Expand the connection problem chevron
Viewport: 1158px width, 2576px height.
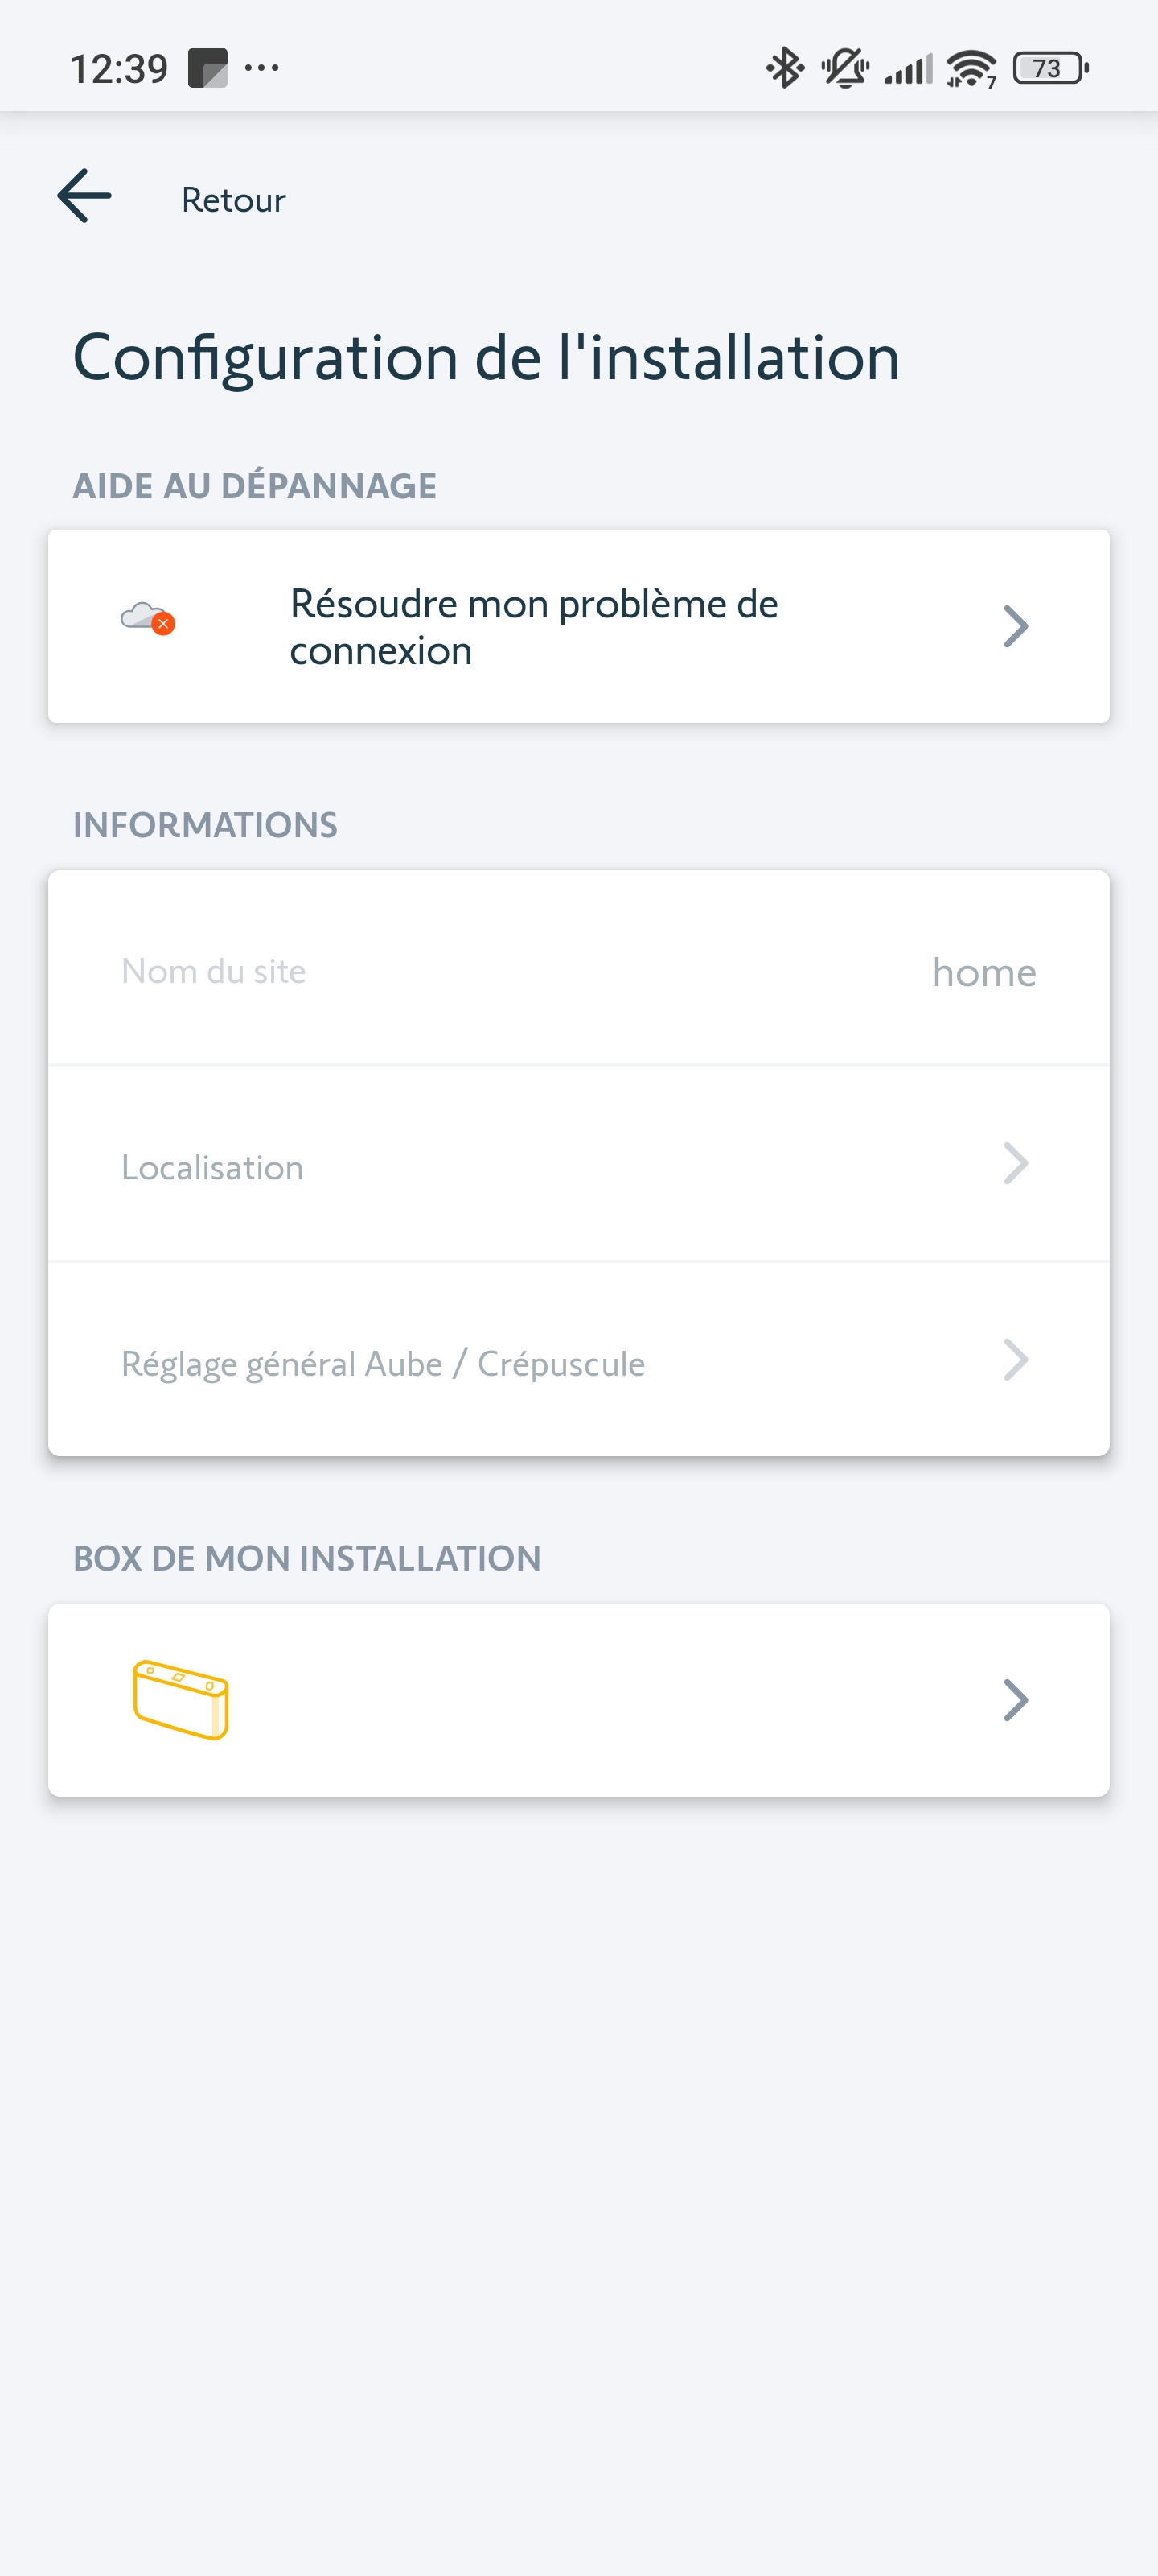click(1015, 626)
